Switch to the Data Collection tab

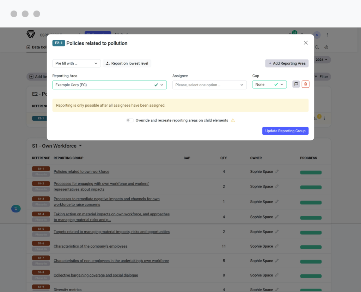[37, 47]
